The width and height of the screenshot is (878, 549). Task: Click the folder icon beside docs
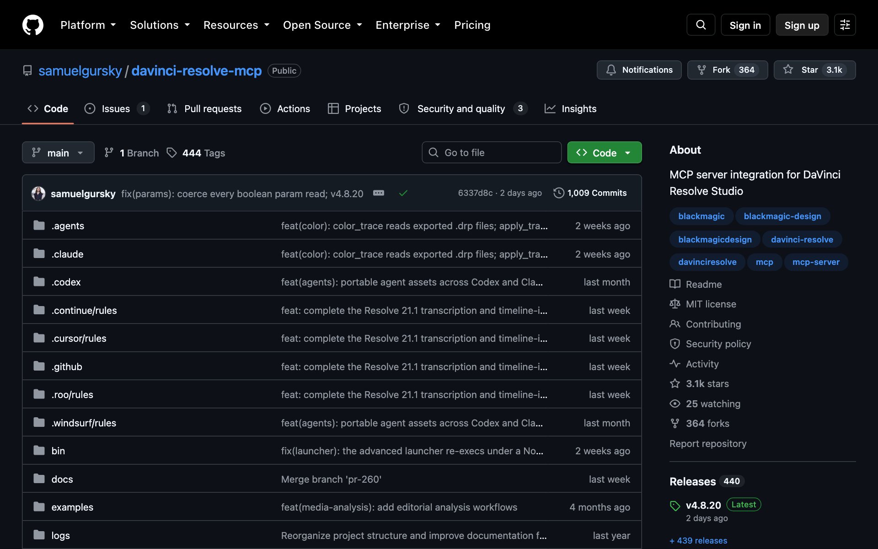pos(39,479)
